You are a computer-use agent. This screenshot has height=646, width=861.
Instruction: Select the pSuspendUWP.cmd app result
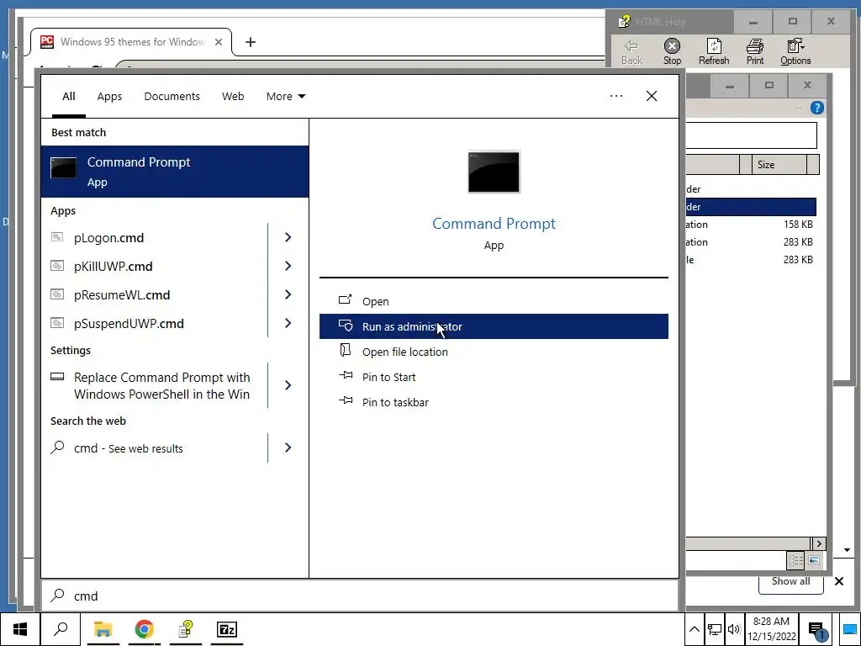[x=155, y=324]
